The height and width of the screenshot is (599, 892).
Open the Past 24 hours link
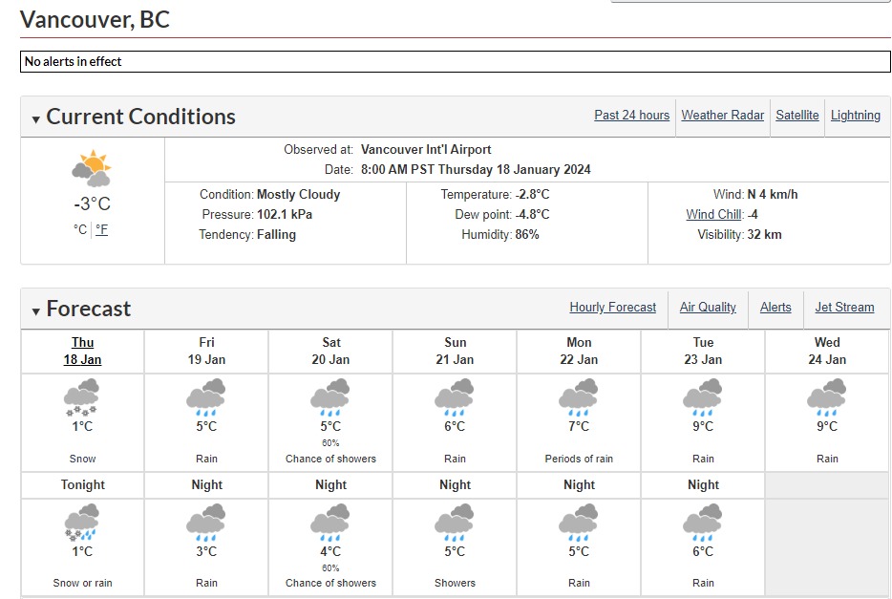point(631,115)
